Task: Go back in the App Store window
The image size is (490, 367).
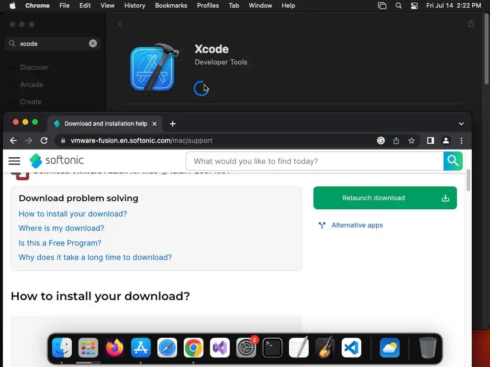Action: tap(120, 24)
